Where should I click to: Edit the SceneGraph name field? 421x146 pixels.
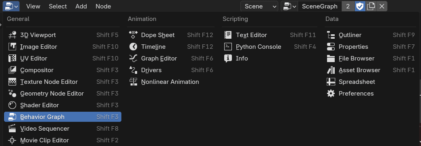click(x=319, y=6)
